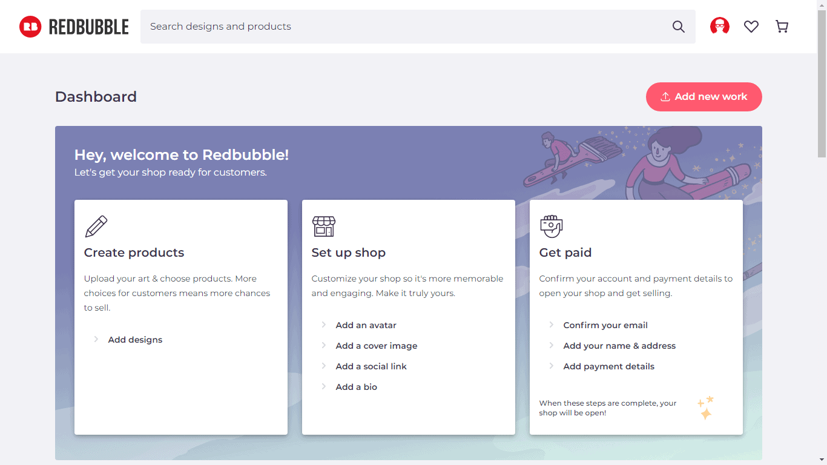
Task: Click the chevron beside Add a cover image
Action: [323, 345]
